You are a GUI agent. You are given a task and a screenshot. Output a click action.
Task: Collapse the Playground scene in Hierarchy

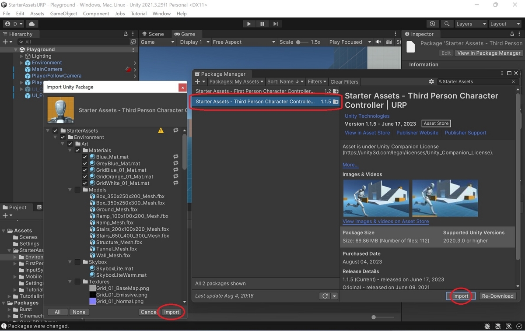(16, 49)
